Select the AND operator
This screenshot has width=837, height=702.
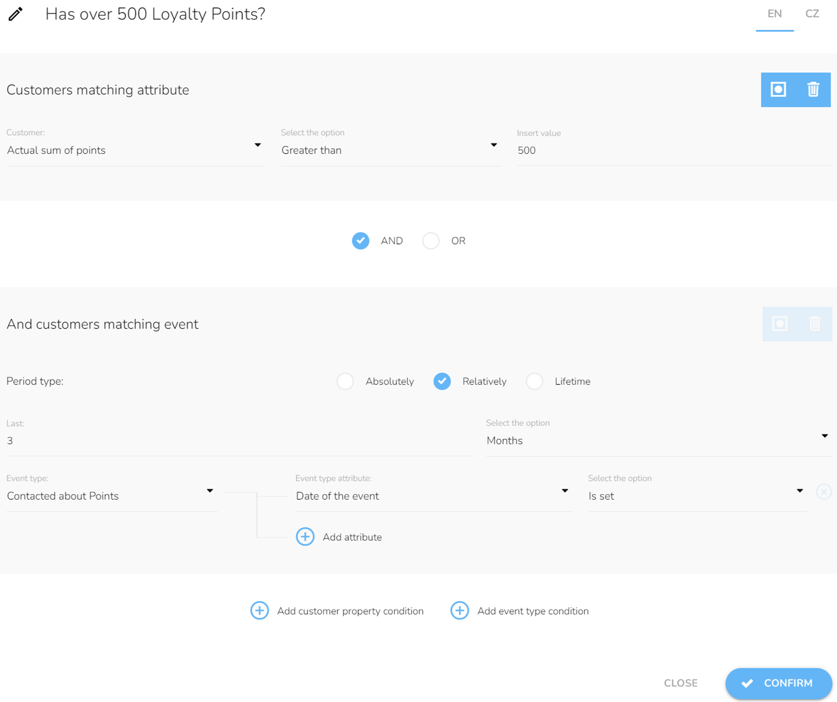[361, 241]
